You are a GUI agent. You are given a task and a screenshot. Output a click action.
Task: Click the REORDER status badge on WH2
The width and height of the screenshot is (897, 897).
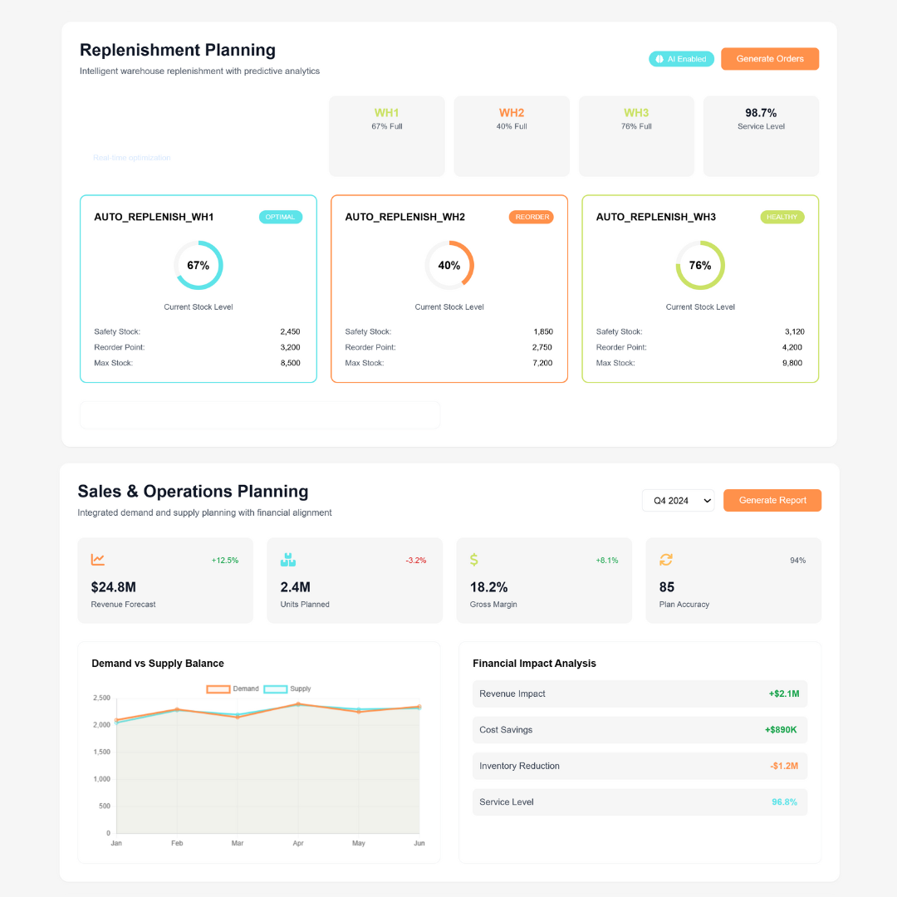pyautogui.click(x=531, y=217)
